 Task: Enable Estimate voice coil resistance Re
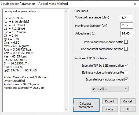tap(126, 72)
